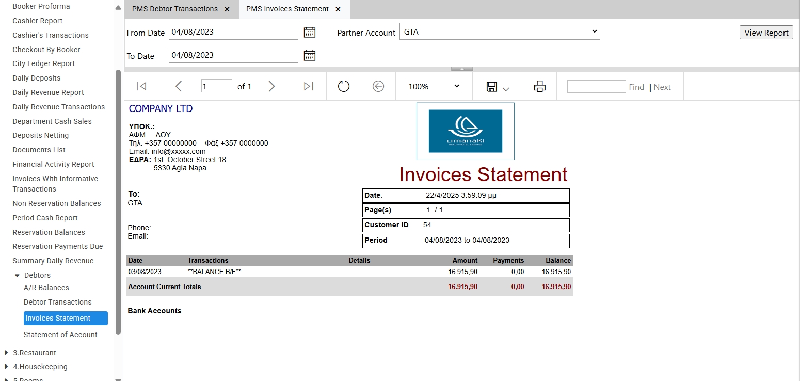Open Checkout By Booker report
Viewport: 800px width, 381px height.
point(46,50)
